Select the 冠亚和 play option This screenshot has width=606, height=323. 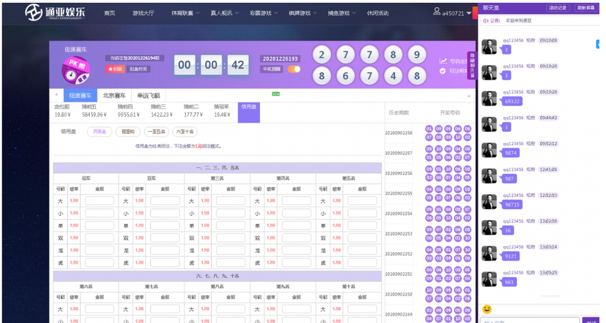[x=127, y=131]
